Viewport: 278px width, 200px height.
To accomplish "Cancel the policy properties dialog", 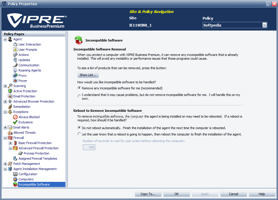I will (233, 194).
